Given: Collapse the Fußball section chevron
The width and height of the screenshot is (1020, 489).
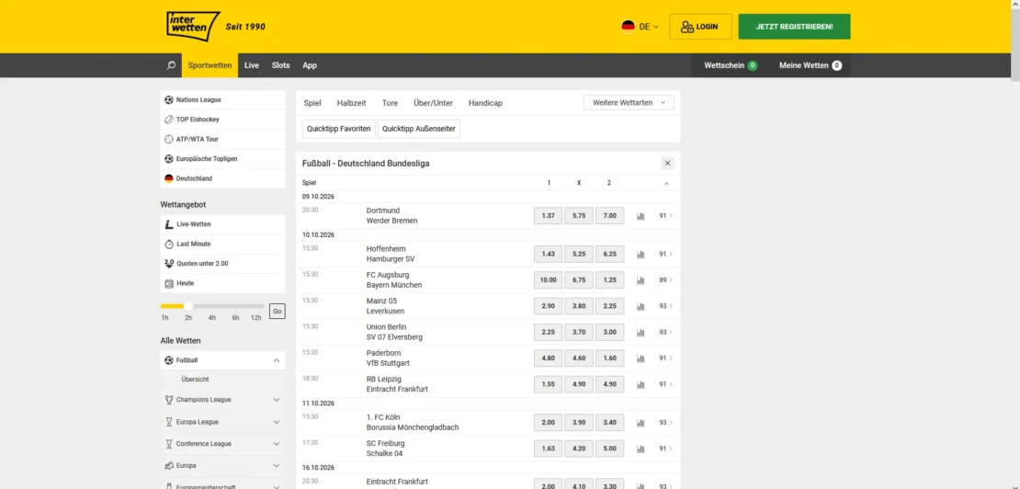Looking at the screenshot, I should (277, 360).
